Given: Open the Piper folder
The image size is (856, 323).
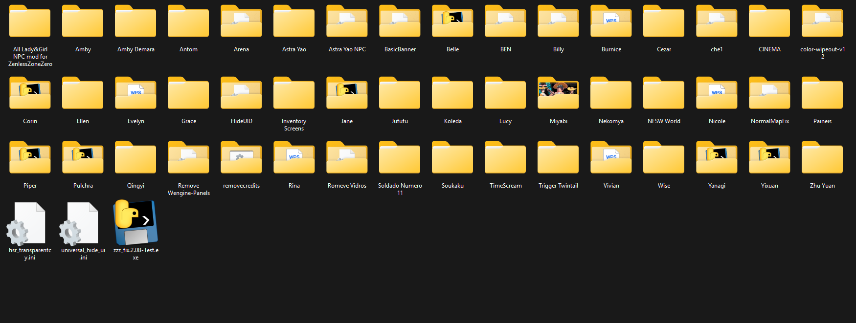Looking at the screenshot, I should (x=30, y=158).
